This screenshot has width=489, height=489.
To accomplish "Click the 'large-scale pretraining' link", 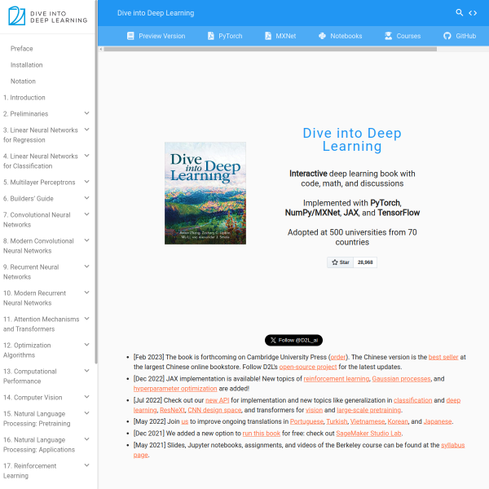I will click(369, 410).
